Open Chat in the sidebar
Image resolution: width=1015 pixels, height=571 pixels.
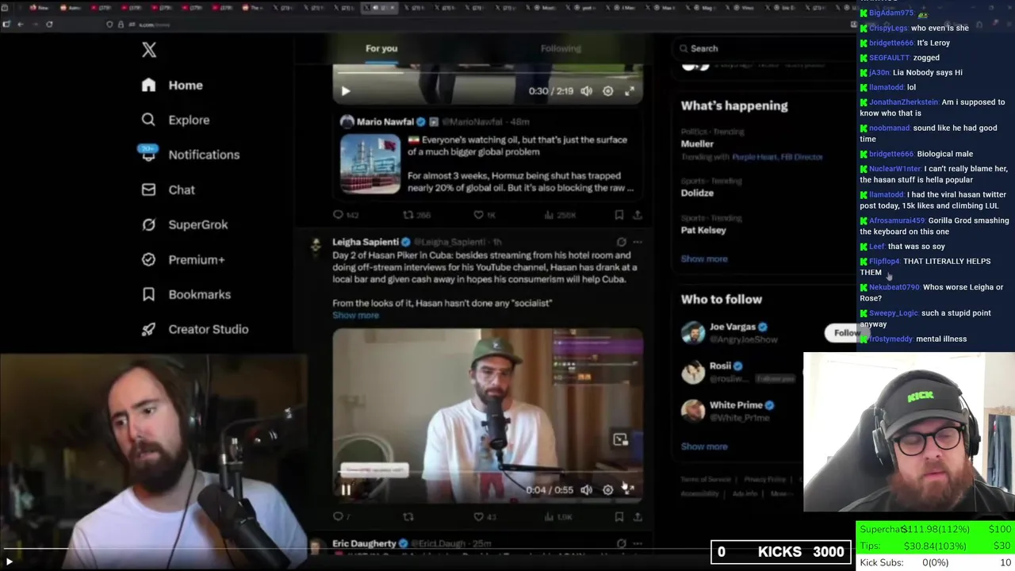pyautogui.click(x=168, y=190)
